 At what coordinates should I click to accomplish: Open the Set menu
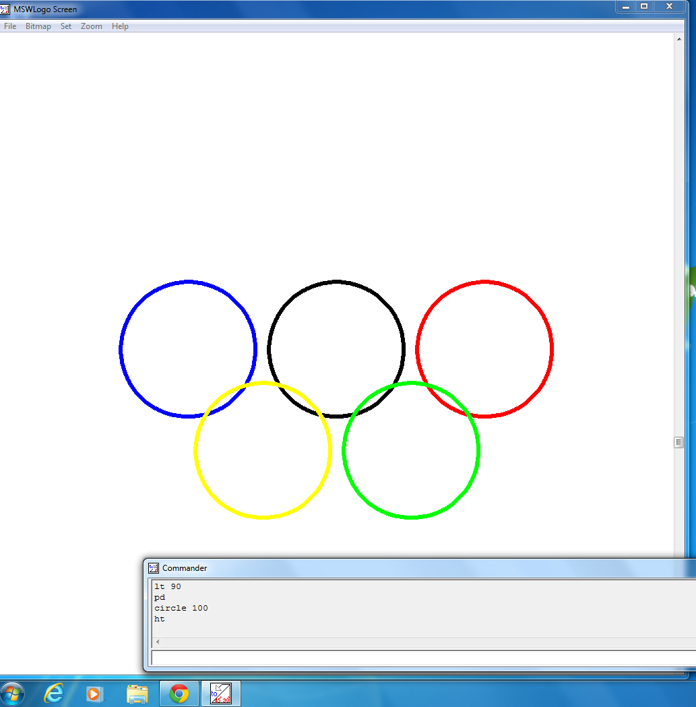(x=66, y=26)
